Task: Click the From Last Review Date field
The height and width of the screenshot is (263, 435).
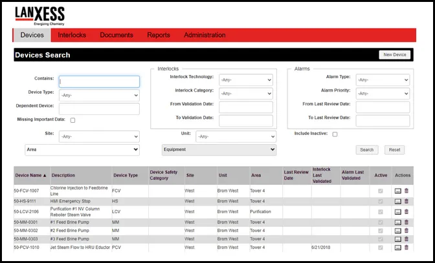Action: [383, 107]
